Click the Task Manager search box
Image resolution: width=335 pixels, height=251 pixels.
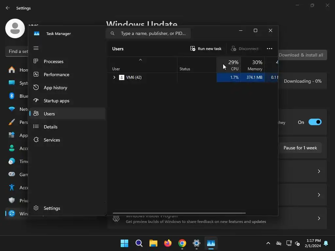coord(148,33)
